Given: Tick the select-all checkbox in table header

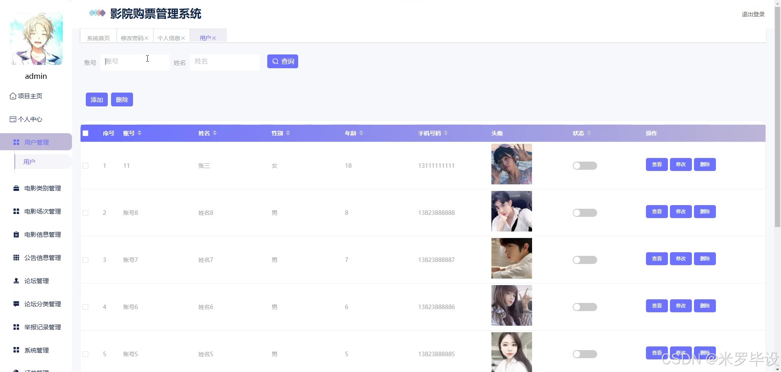Looking at the screenshot, I should [x=85, y=133].
